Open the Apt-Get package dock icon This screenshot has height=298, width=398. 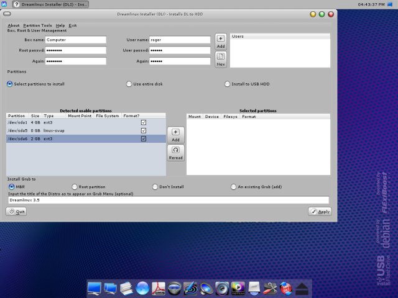click(x=286, y=288)
